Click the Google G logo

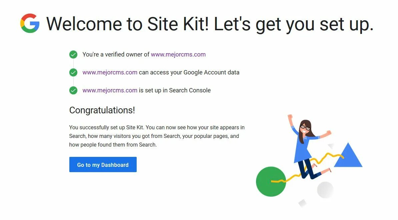coord(30,23)
